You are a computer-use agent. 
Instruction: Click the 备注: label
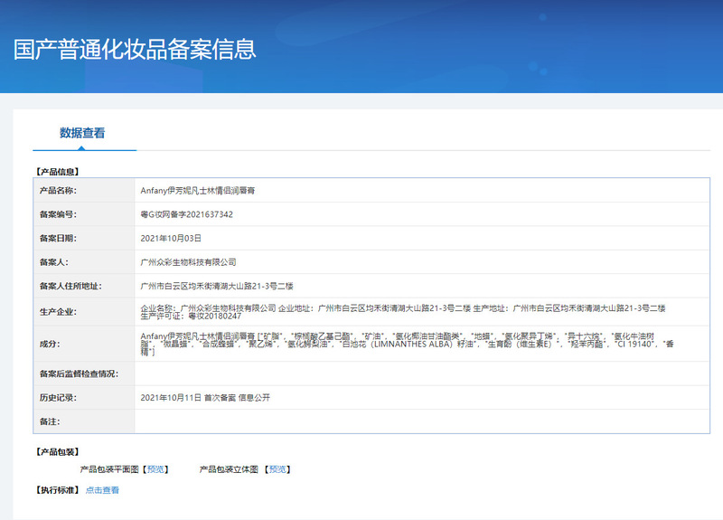50,421
